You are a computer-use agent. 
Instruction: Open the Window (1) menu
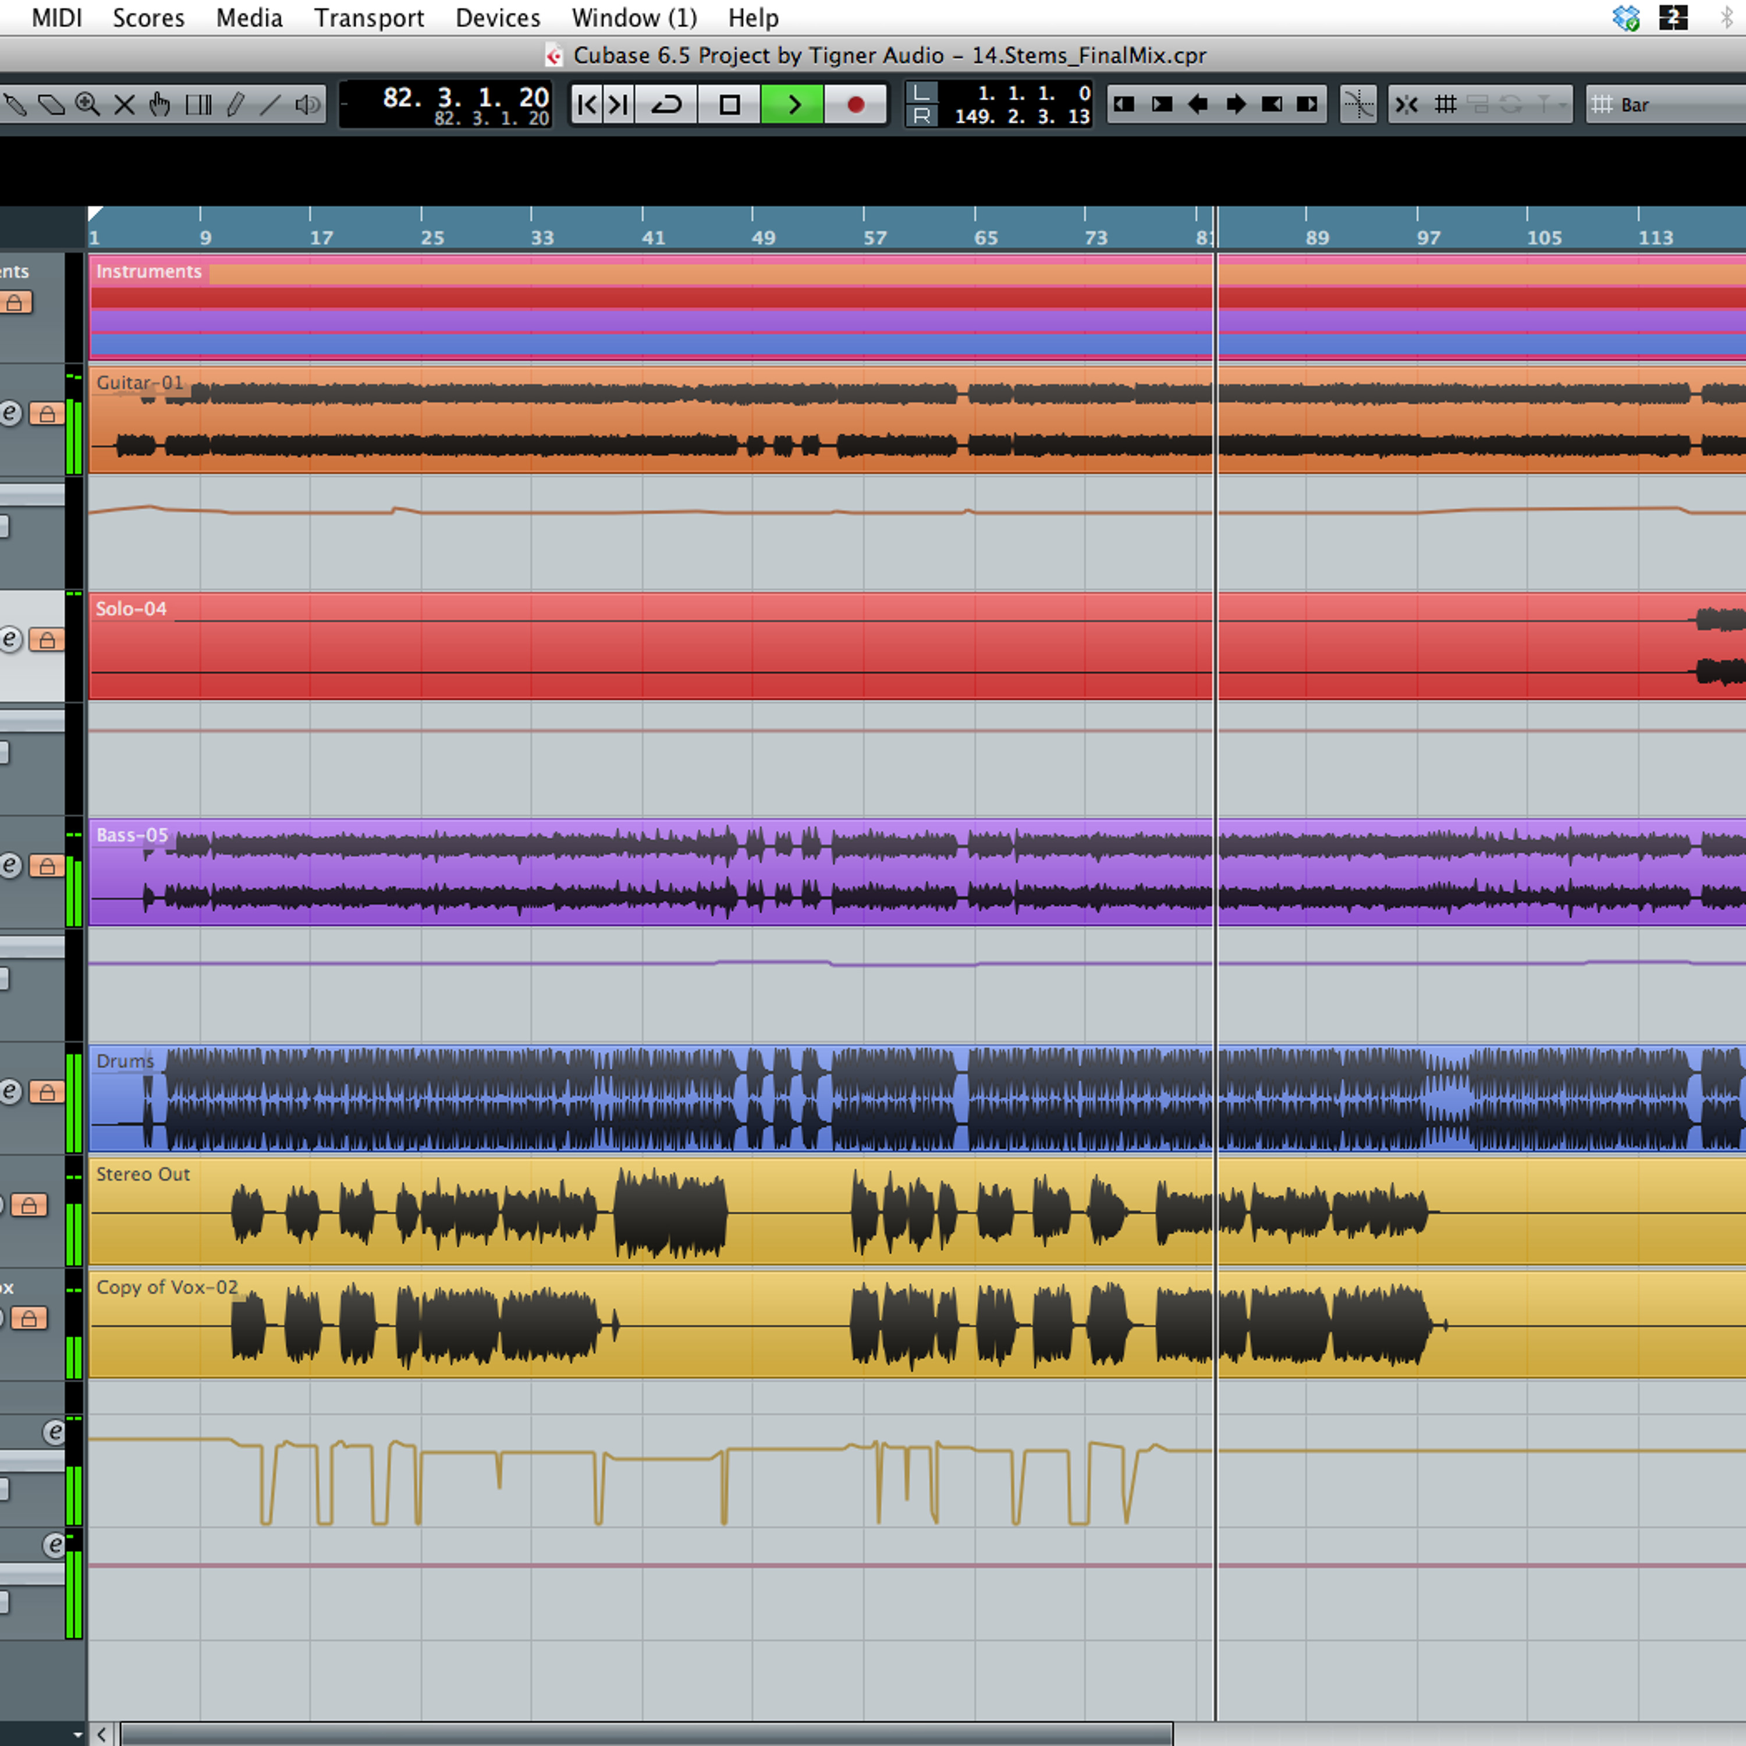point(634,18)
